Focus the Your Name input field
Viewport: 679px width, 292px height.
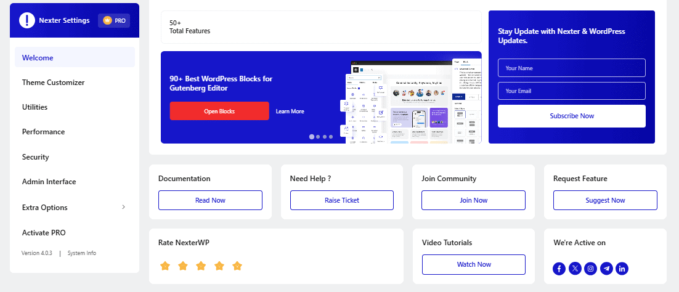tap(572, 68)
